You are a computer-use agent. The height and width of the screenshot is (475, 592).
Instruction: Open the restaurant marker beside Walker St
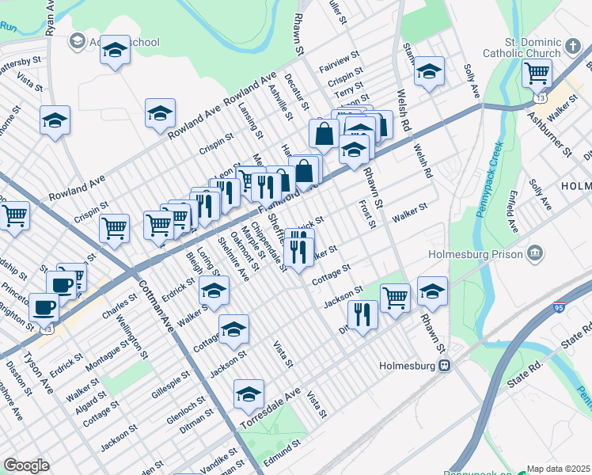click(x=298, y=255)
